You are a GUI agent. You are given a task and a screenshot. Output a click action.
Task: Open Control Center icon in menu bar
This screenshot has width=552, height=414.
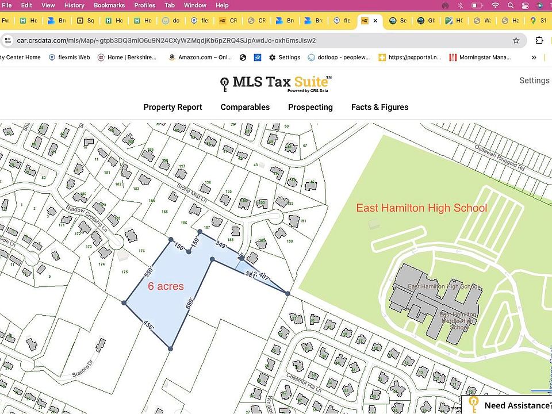click(525, 5)
